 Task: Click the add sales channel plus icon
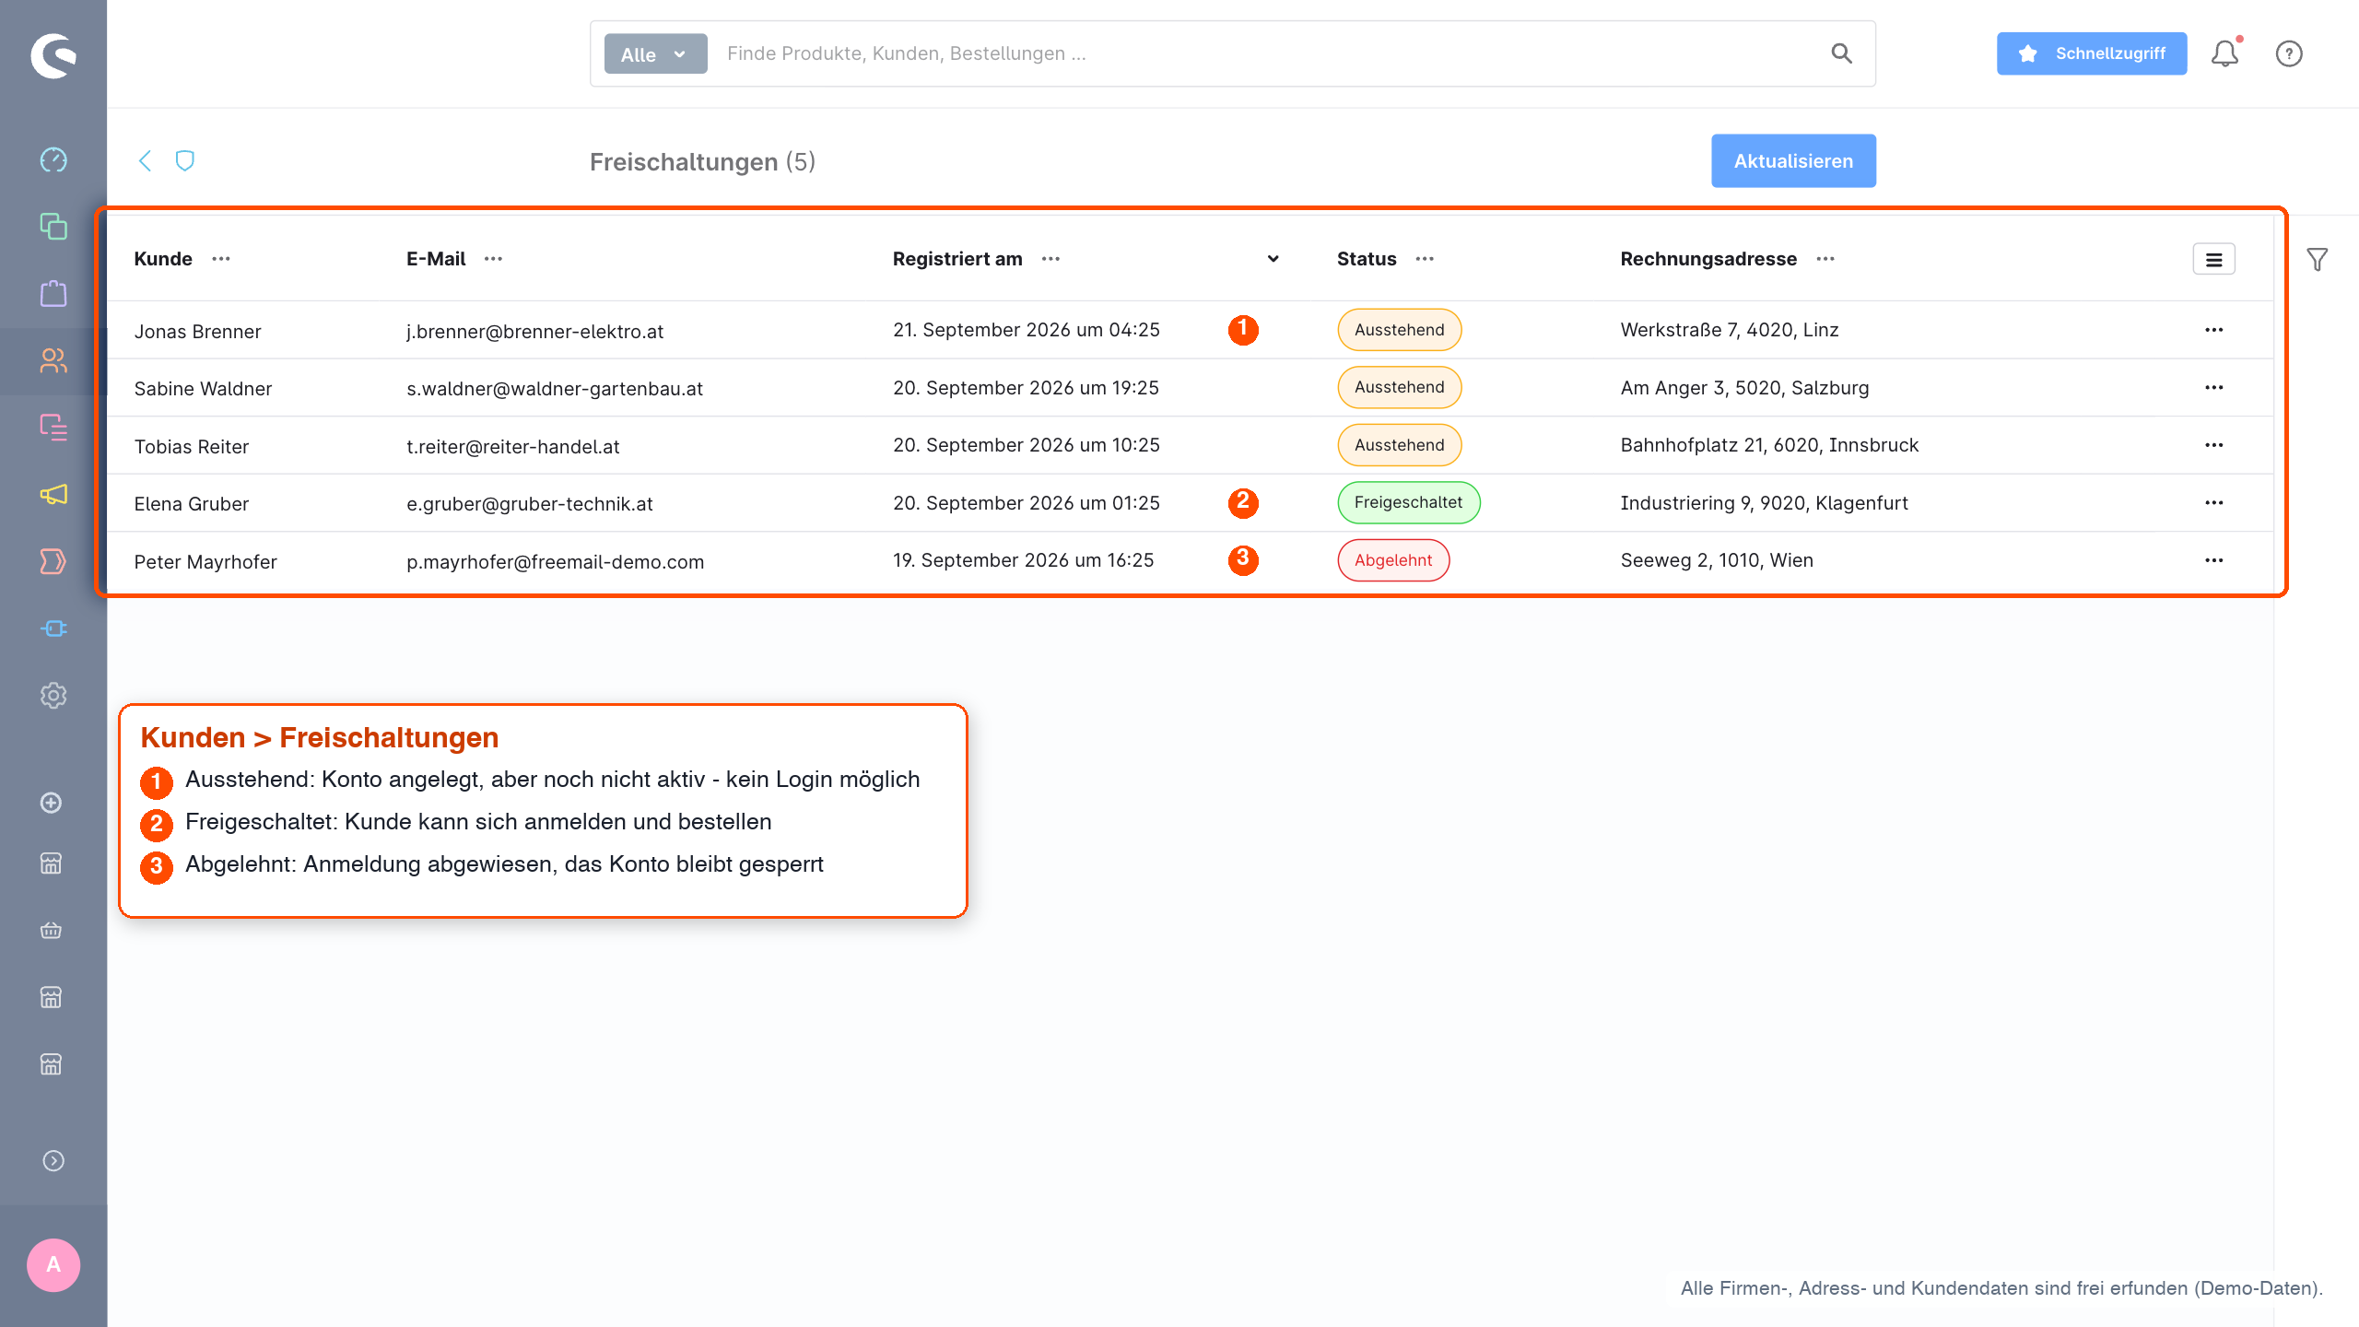pyautogui.click(x=52, y=803)
